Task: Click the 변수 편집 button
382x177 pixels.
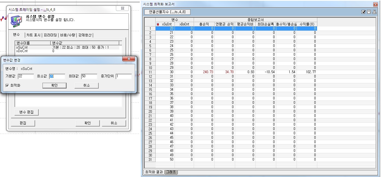Action: point(27,112)
